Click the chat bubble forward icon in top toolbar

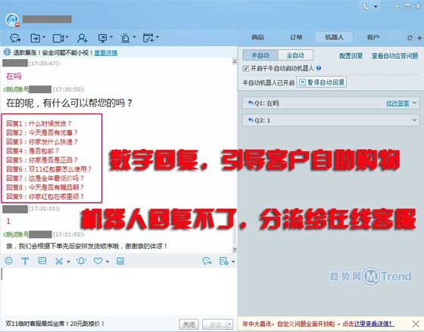click(15, 38)
